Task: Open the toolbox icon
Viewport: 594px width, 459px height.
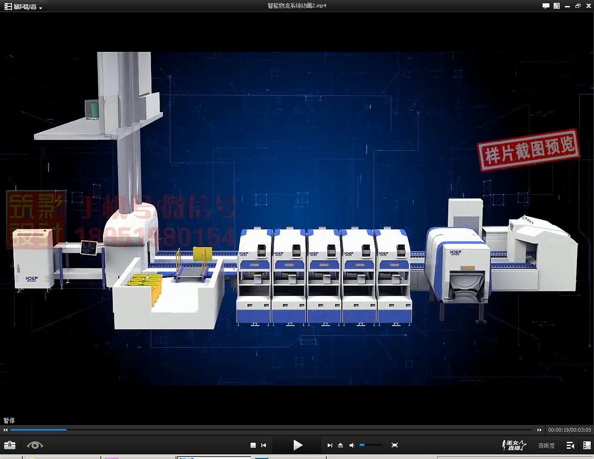Action: pyautogui.click(x=9, y=445)
